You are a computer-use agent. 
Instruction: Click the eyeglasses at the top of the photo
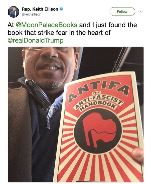pos(50,49)
